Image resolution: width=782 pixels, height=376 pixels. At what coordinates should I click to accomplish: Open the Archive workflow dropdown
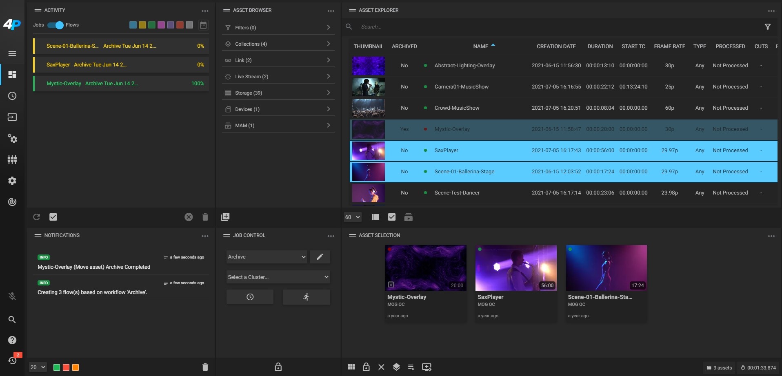point(266,257)
